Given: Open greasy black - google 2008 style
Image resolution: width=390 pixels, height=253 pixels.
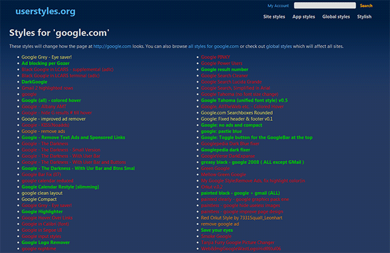Looking at the screenshot, I should tap(252, 162).
